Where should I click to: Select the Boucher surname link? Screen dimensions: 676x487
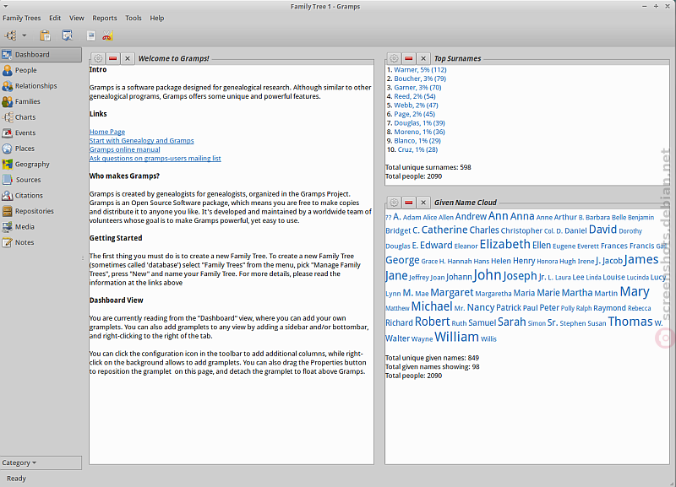click(420, 78)
